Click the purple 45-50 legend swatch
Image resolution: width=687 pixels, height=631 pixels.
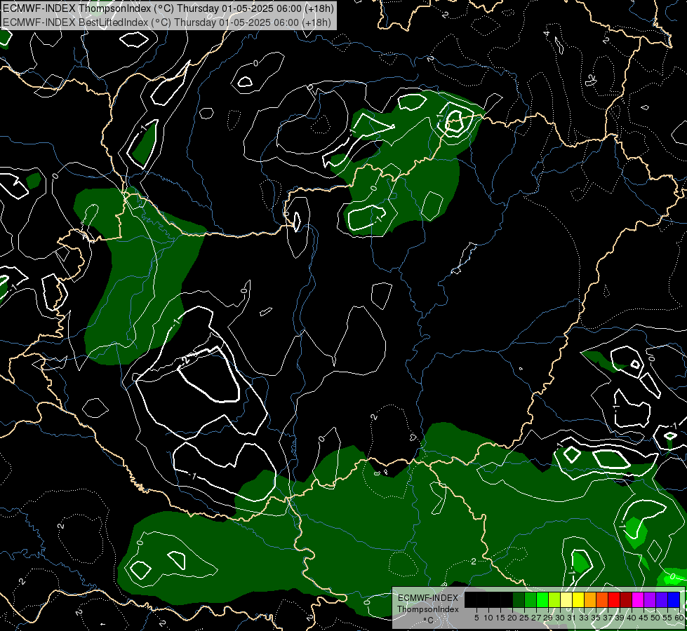(650, 599)
